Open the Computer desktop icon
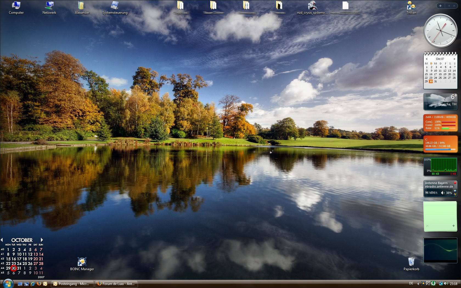This screenshot has height=288, width=461. pos(16,5)
